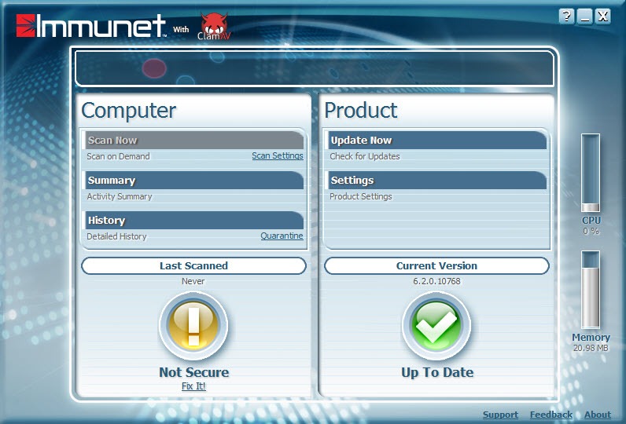Click the version number 6.2.0.10768
Viewport: 626px width, 424px height.
pyautogui.click(x=436, y=281)
